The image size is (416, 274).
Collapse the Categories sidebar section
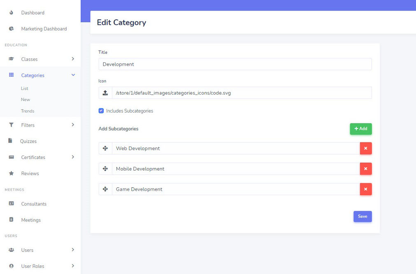click(x=73, y=75)
